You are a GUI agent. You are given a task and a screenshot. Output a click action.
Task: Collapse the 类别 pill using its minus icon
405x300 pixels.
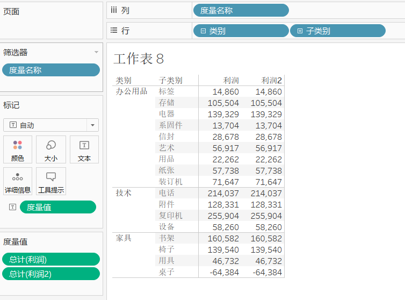(x=203, y=31)
